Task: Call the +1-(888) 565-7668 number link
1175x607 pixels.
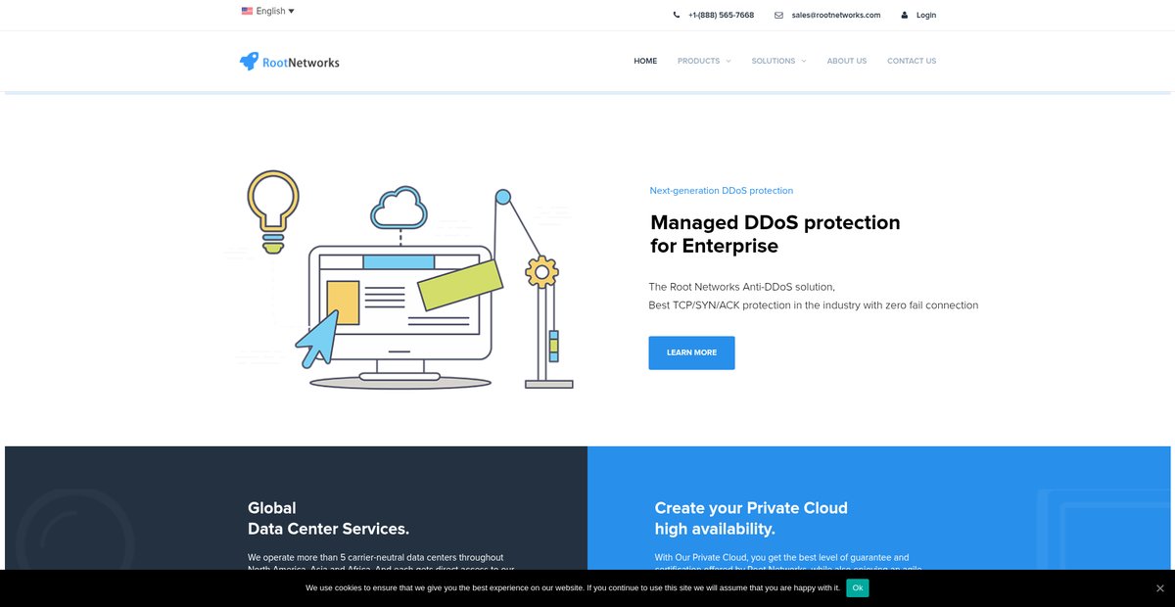Action: (721, 15)
